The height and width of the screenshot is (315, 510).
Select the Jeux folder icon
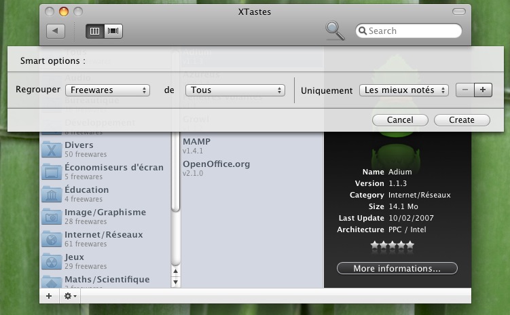point(52,261)
